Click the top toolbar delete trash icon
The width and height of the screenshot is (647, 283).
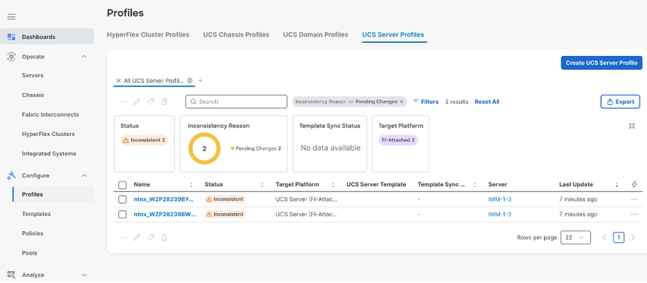[165, 102]
